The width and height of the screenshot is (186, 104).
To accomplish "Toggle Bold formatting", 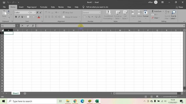I will tap(16, 17).
